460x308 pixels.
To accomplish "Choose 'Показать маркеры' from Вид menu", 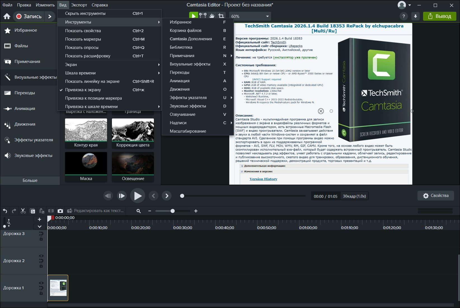I will tap(109, 39).
